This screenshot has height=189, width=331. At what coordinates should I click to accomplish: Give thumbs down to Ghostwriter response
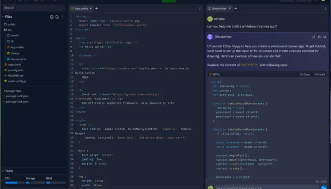(325, 37)
